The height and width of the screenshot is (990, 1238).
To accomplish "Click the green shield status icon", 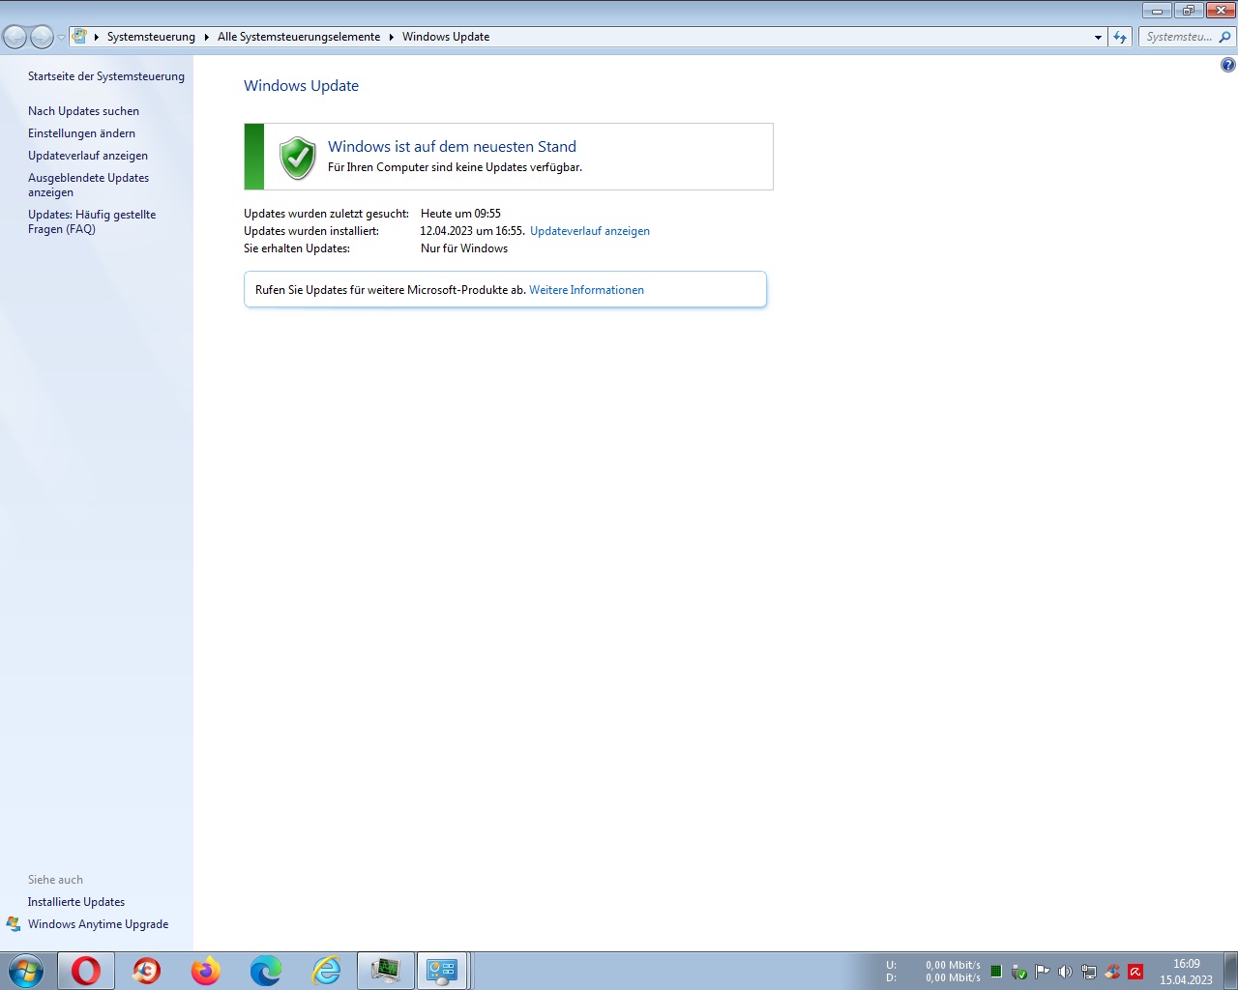I will click(x=298, y=158).
